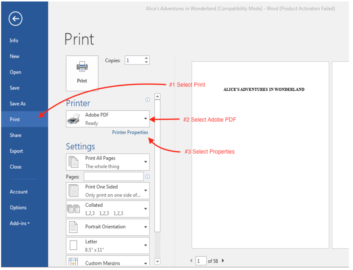Image resolution: width=353 pixels, height=270 pixels.
Task: Open the Collated dropdown
Action: [x=108, y=209]
